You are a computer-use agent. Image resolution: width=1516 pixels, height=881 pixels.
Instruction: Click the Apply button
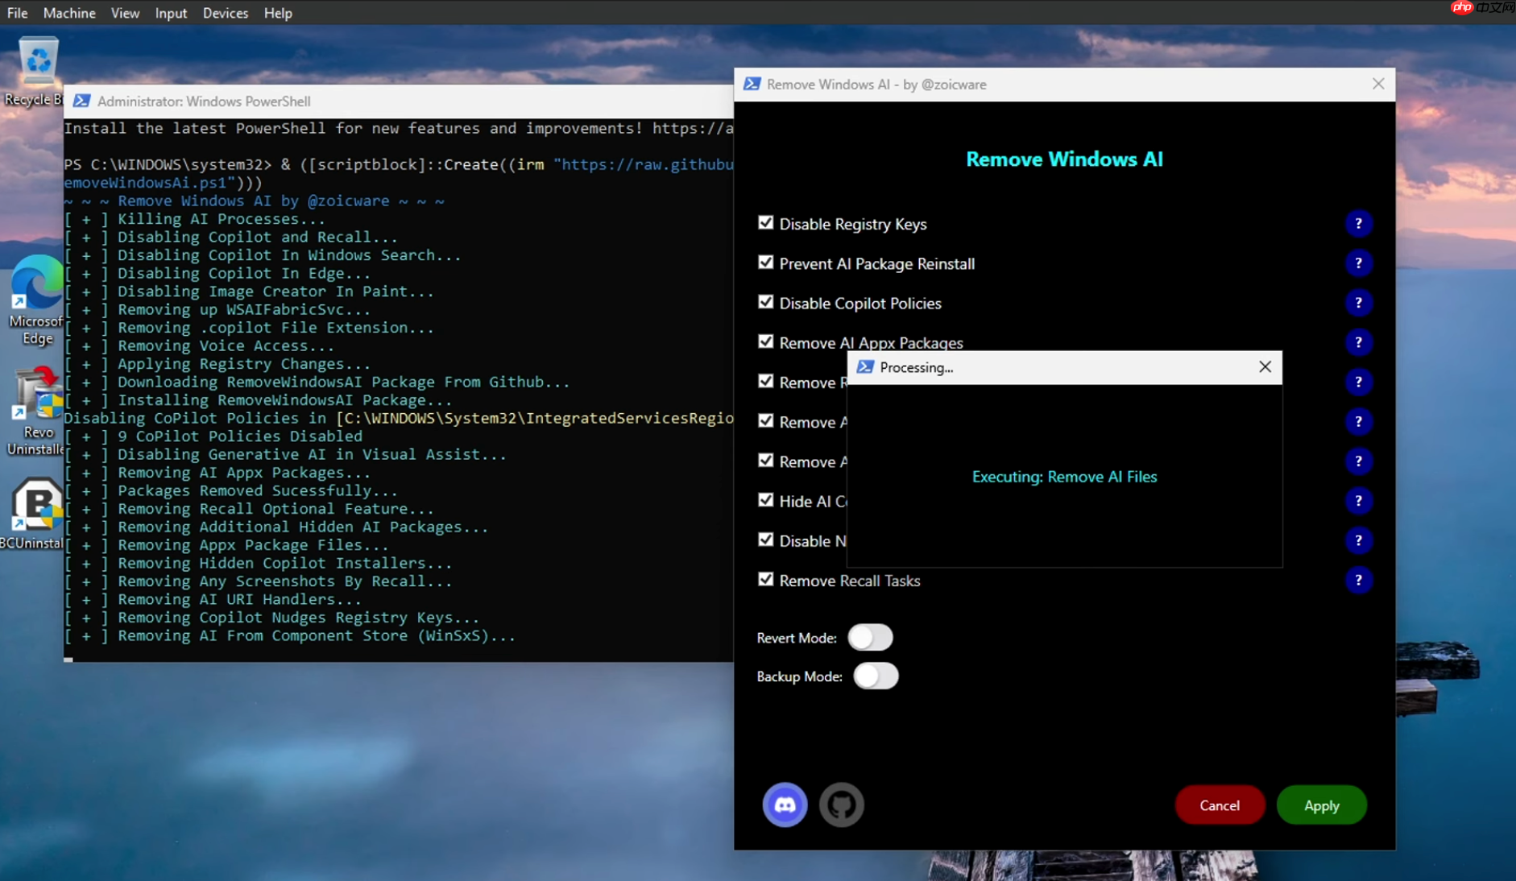pyautogui.click(x=1321, y=804)
